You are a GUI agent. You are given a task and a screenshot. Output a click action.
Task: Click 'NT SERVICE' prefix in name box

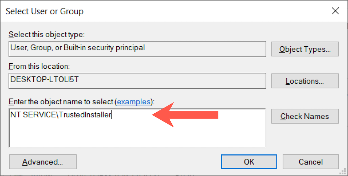click(32, 115)
